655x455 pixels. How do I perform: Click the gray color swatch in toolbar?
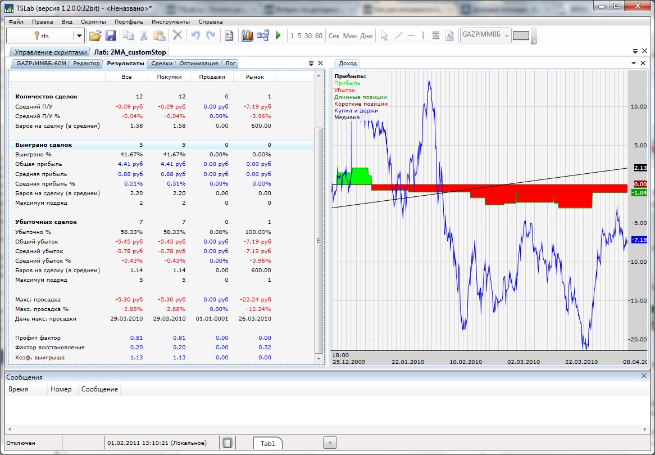click(521, 35)
